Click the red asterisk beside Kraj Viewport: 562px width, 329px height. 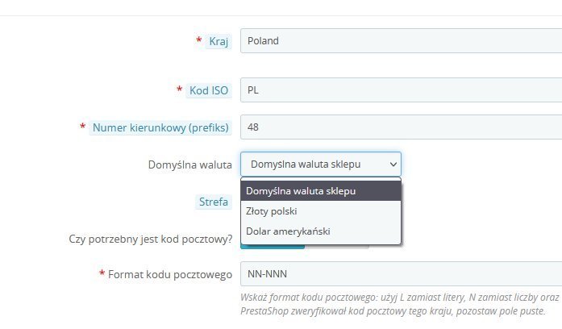198,40
